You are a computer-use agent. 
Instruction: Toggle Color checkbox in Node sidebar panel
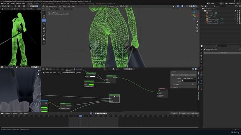click(175, 84)
